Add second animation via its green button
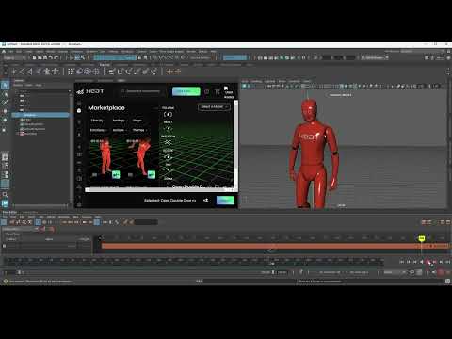 [152, 174]
